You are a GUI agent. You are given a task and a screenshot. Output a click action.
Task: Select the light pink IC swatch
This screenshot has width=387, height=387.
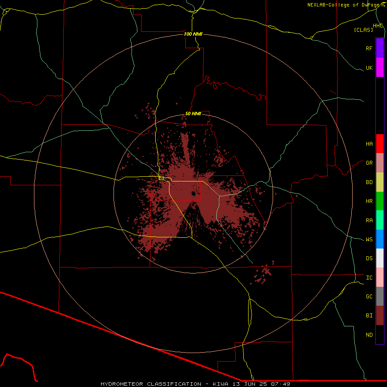(x=380, y=277)
